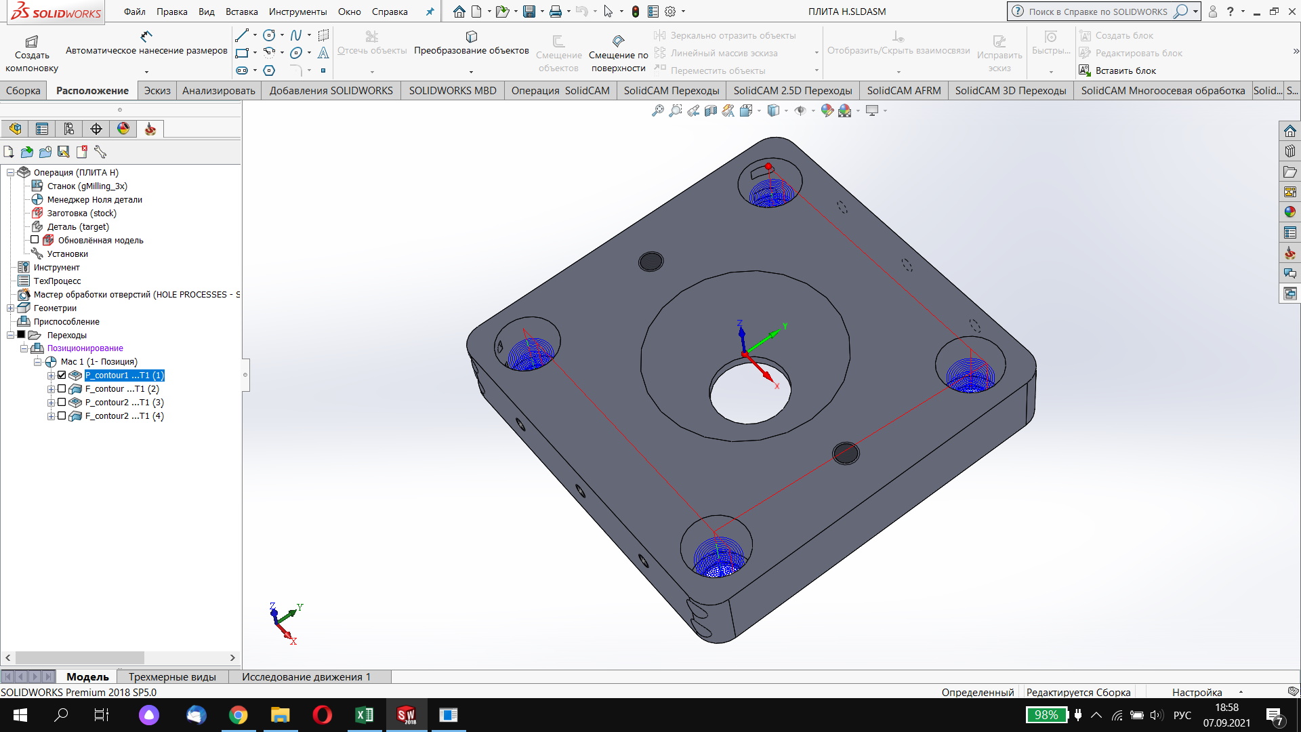Open Excel from the taskbar
The width and height of the screenshot is (1301, 732).
365,715
